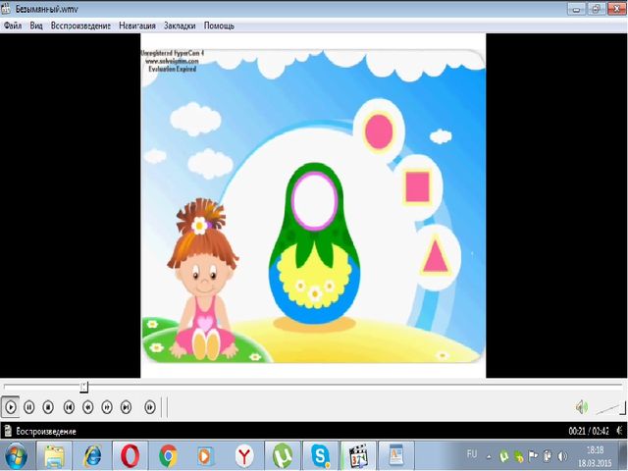
Task: Launch Internet Explorer from the taskbar
Action: (92, 455)
